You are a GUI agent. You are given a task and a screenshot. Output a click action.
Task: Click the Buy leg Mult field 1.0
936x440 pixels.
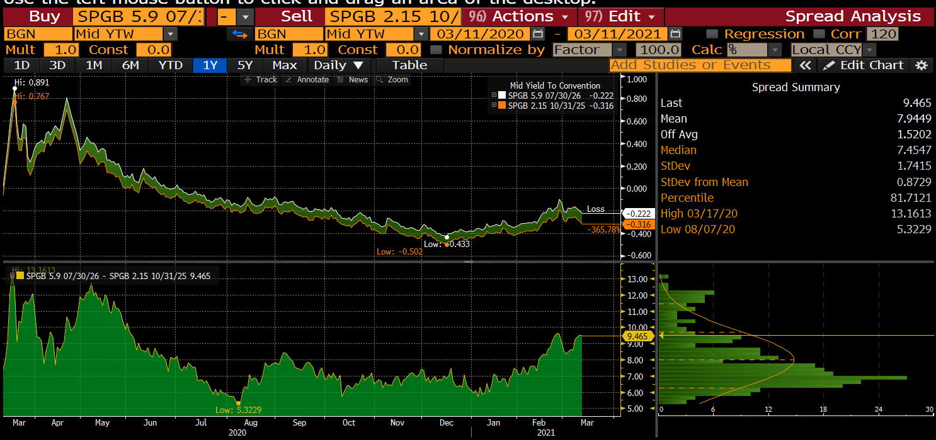(62, 50)
